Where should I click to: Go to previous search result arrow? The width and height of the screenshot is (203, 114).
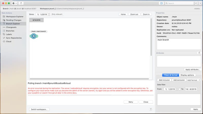point(196,3)
